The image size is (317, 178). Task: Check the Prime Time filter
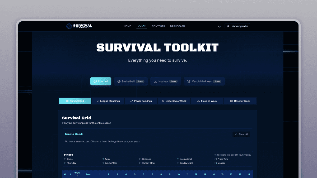click(x=215, y=159)
